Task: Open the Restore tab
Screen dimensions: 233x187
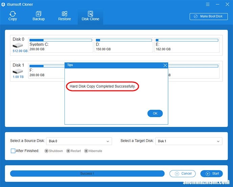Action: point(64,16)
